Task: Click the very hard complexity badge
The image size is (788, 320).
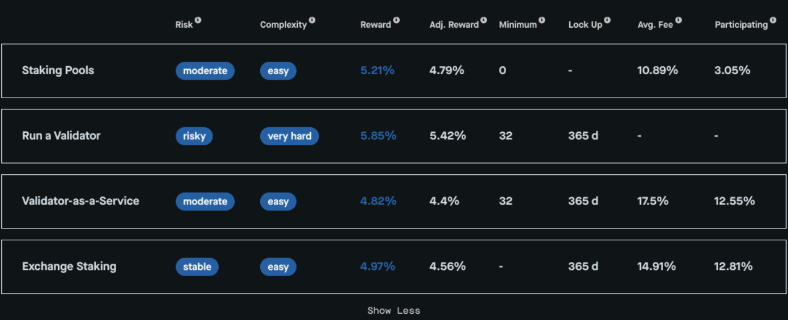Action: (289, 136)
